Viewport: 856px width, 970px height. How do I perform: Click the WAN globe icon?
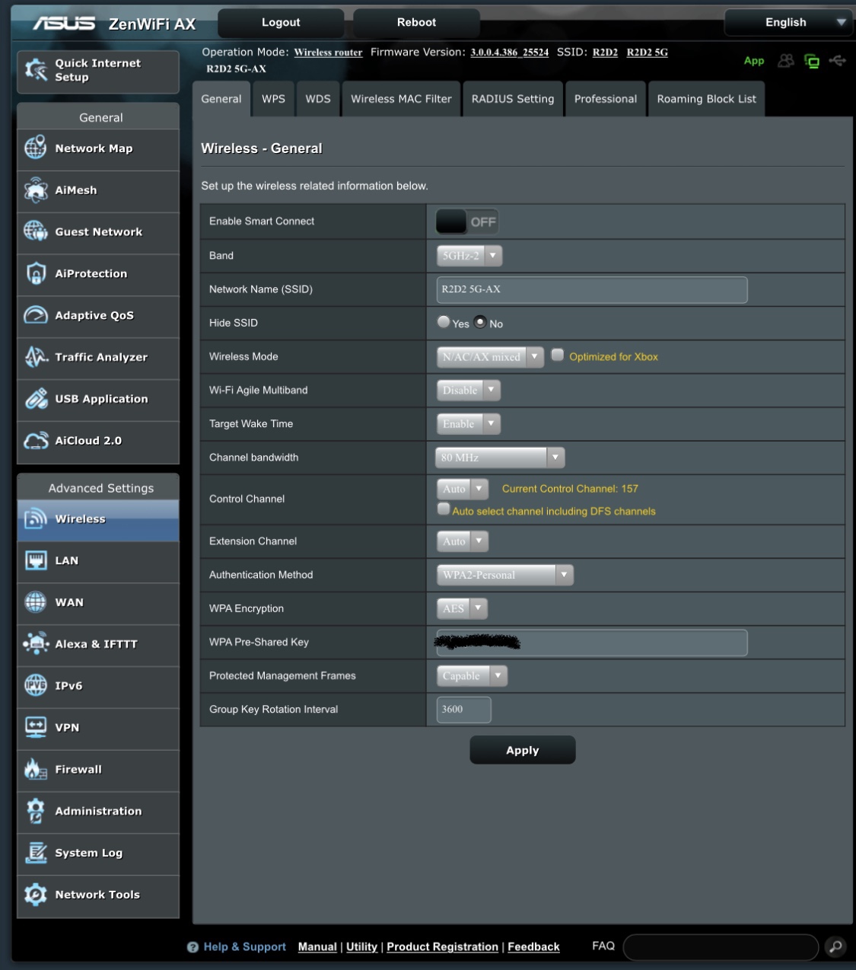click(x=36, y=602)
